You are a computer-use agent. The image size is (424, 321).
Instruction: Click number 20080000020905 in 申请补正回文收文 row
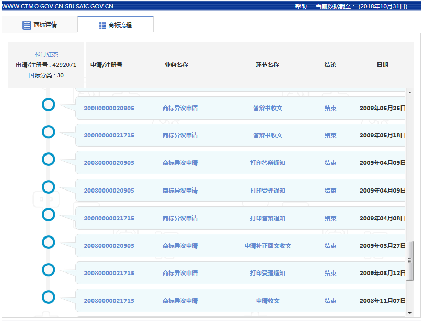(109, 246)
